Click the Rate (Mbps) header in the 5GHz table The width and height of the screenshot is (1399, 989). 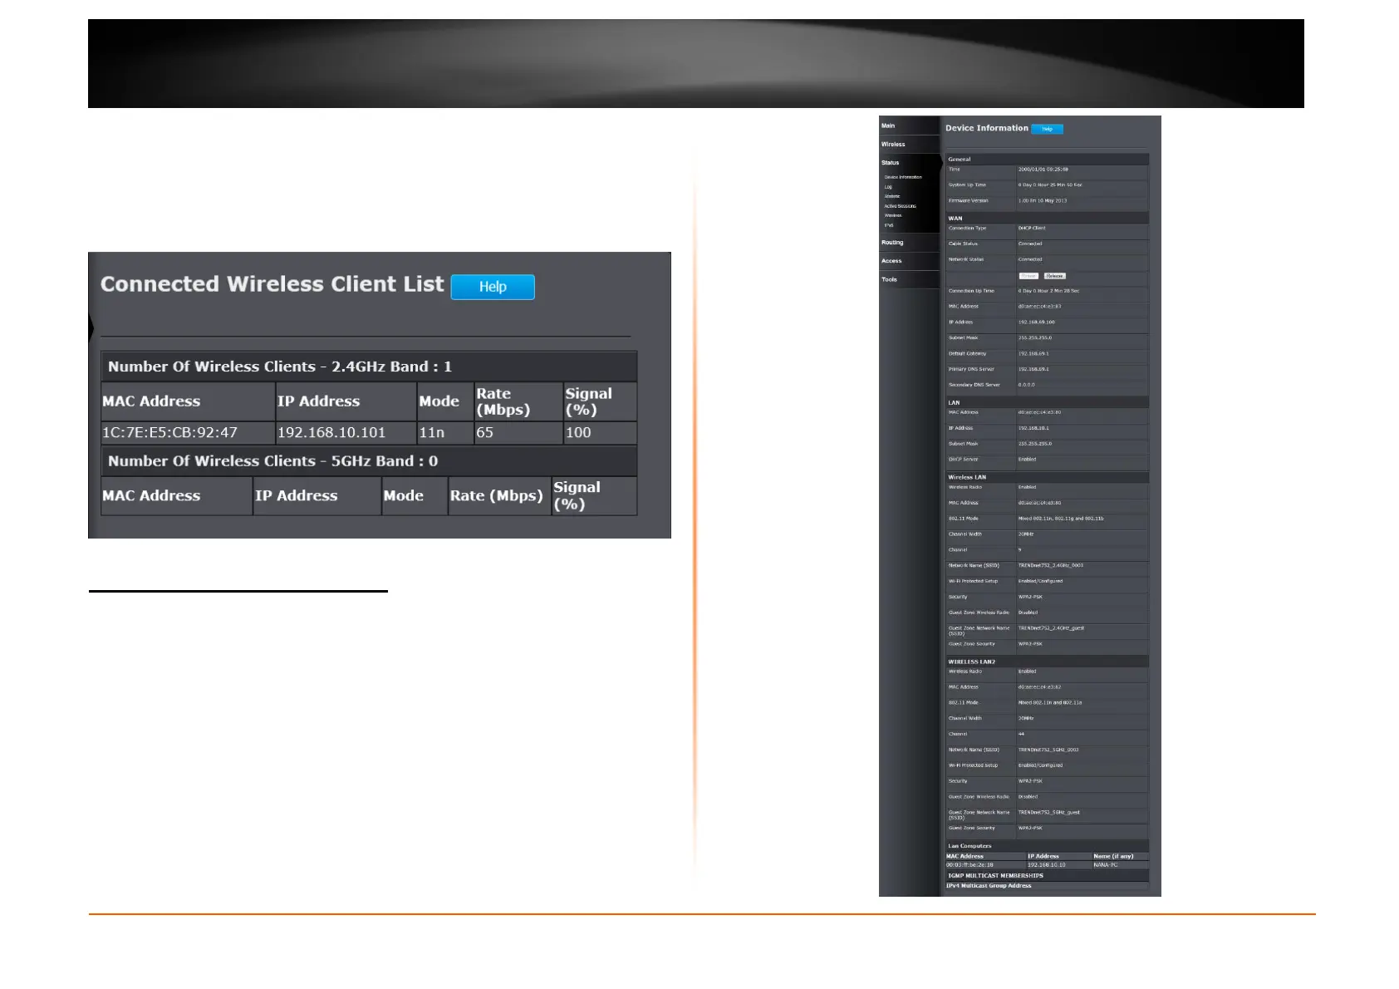(x=497, y=495)
